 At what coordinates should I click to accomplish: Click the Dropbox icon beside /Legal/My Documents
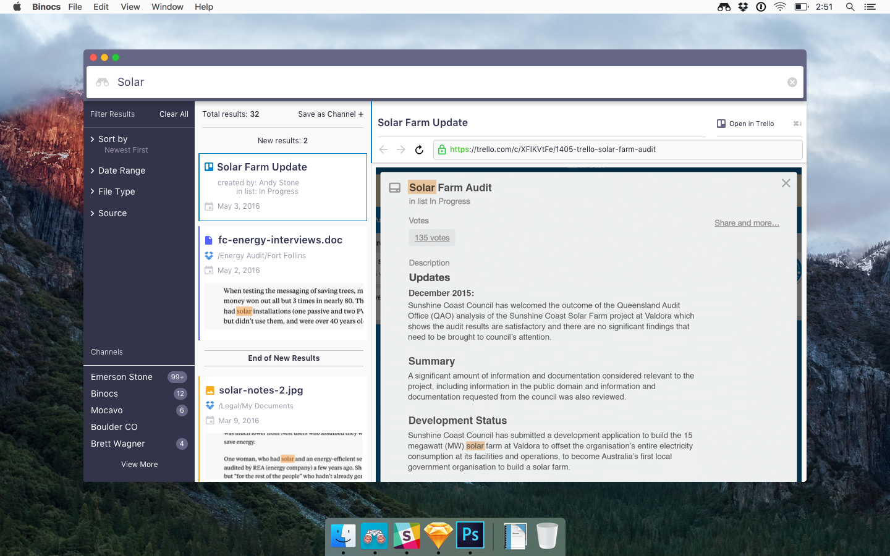[210, 406]
